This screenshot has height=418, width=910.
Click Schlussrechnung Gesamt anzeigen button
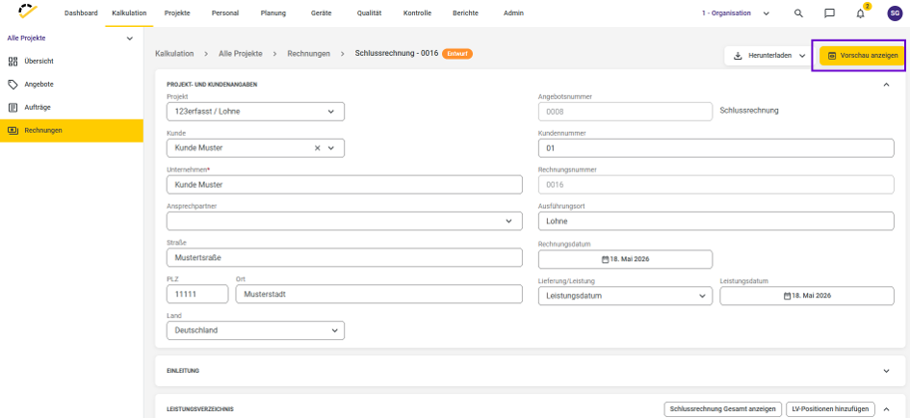tap(722, 408)
